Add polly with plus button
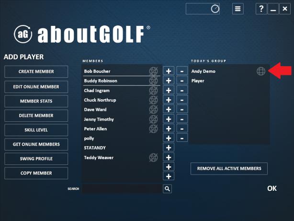This screenshot has width=294, height=221. [x=169, y=138]
